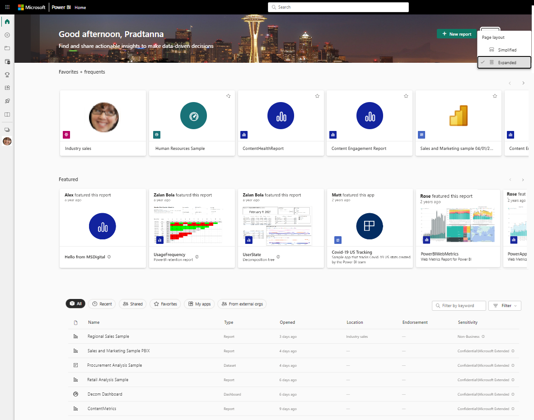Show previous items in Featured carousel
Screen dimensions: 534x420
(510, 180)
